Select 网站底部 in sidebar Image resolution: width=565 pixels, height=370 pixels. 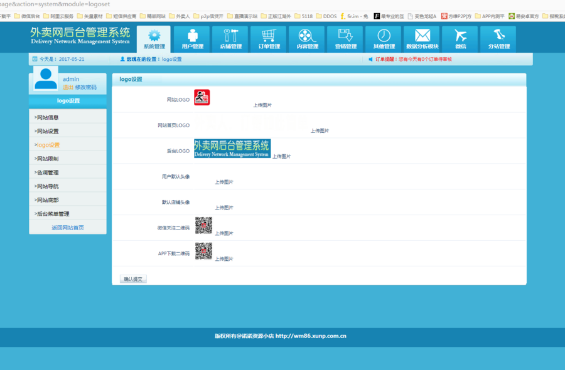(x=68, y=200)
